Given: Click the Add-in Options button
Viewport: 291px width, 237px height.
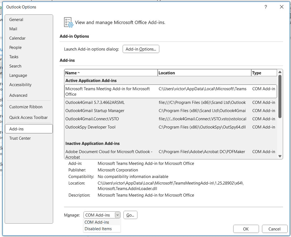Looking at the screenshot, I should (x=141, y=49).
